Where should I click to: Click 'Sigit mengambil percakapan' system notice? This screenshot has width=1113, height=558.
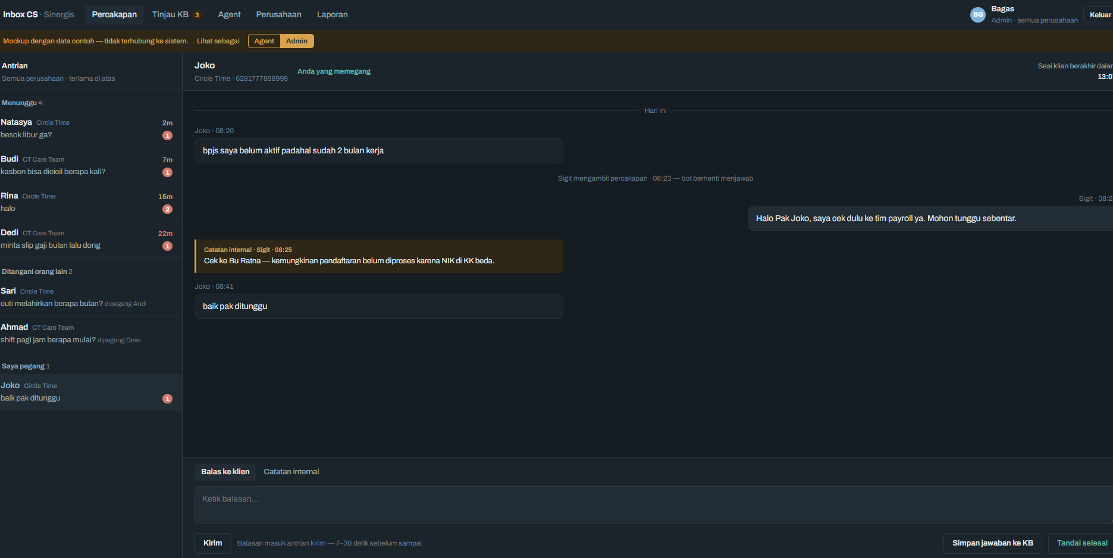656,178
